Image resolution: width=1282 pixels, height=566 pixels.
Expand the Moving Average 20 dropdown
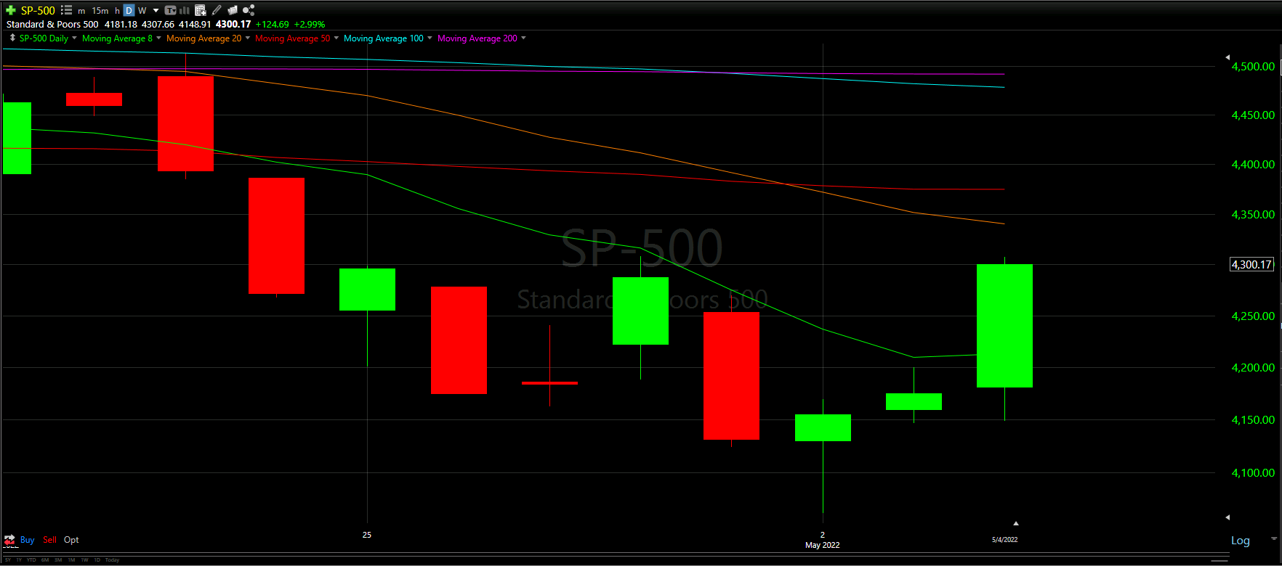(x=248, y=38)
